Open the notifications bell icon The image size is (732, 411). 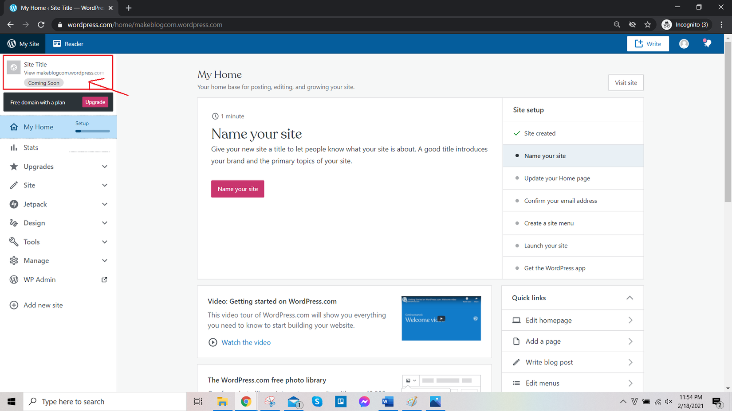coord(707,43)
